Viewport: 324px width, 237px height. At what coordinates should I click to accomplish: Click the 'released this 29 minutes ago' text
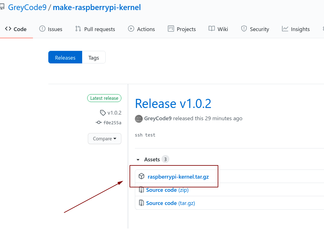coord(208,119)
